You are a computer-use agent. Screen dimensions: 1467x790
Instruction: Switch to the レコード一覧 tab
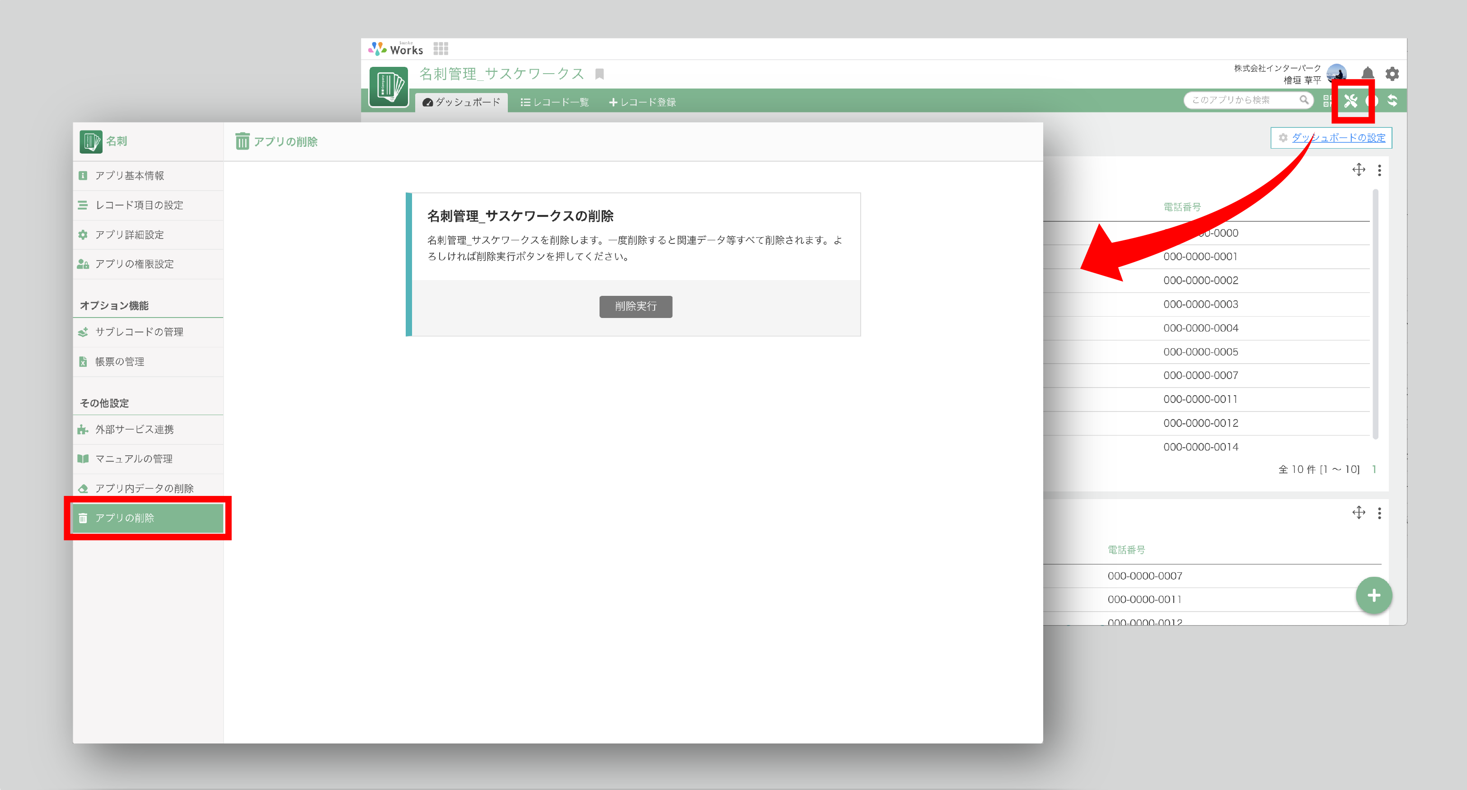[555, 103]
